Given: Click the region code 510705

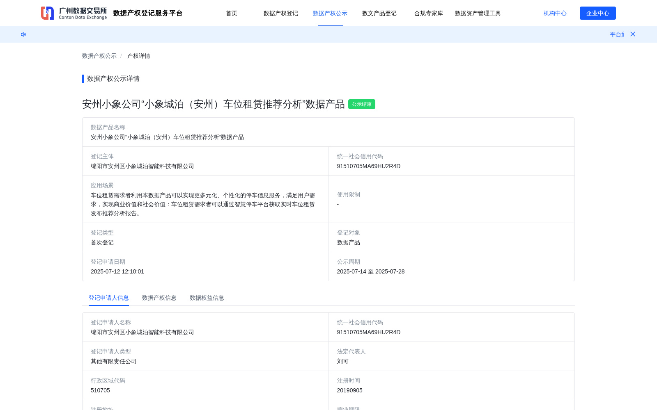Looking at the screenshot, I should [101, 390].
